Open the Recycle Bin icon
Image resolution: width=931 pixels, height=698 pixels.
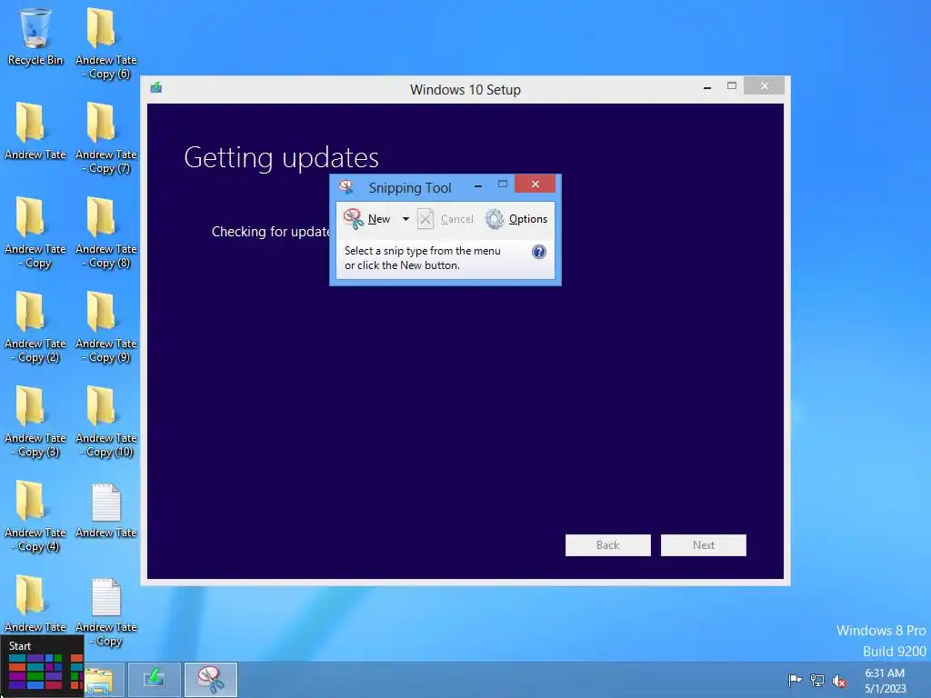(x=35, y=36)
